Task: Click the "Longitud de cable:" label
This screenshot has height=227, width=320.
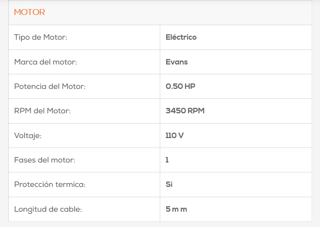Action: (x=48, y=210)
